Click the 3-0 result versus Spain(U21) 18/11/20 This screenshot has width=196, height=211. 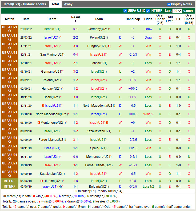click(x=75, y=97)
